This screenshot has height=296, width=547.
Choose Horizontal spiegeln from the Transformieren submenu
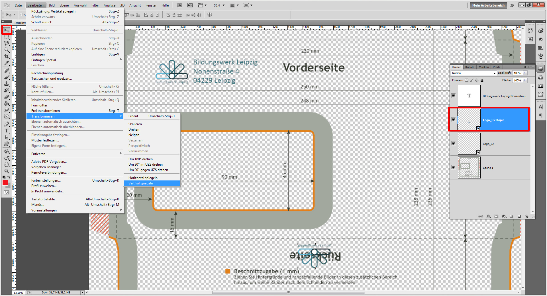point(142,178)
